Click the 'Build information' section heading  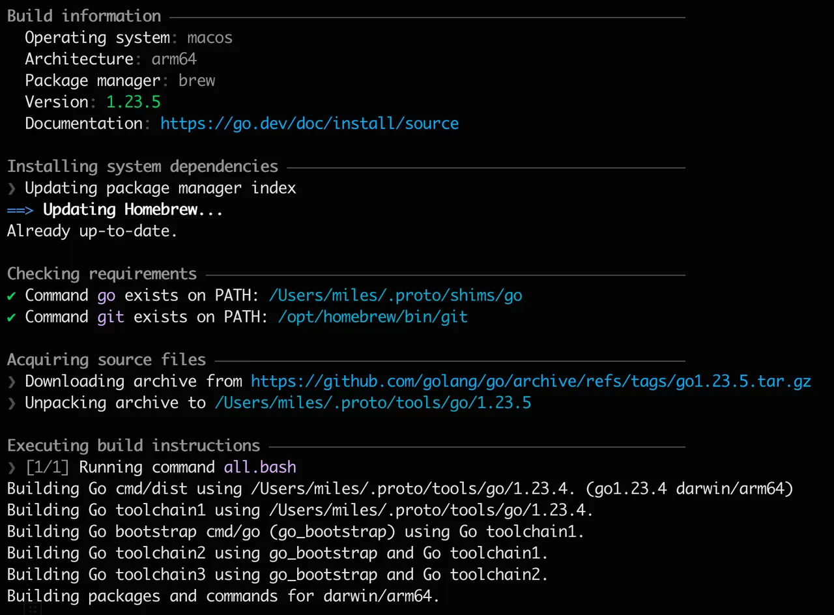84,16
